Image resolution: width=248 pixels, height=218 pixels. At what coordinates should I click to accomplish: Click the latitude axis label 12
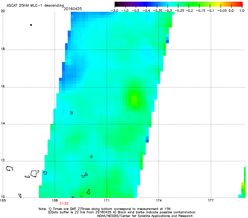3,160
